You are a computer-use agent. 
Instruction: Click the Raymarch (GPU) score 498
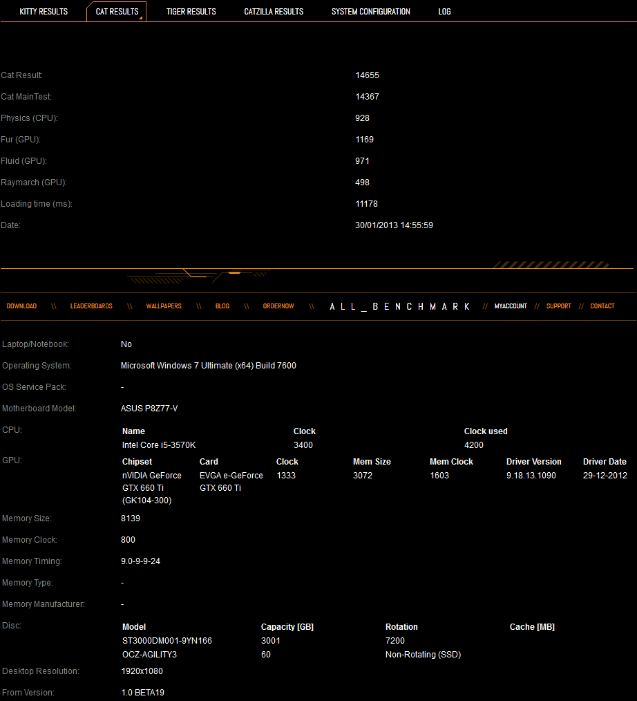362,183
